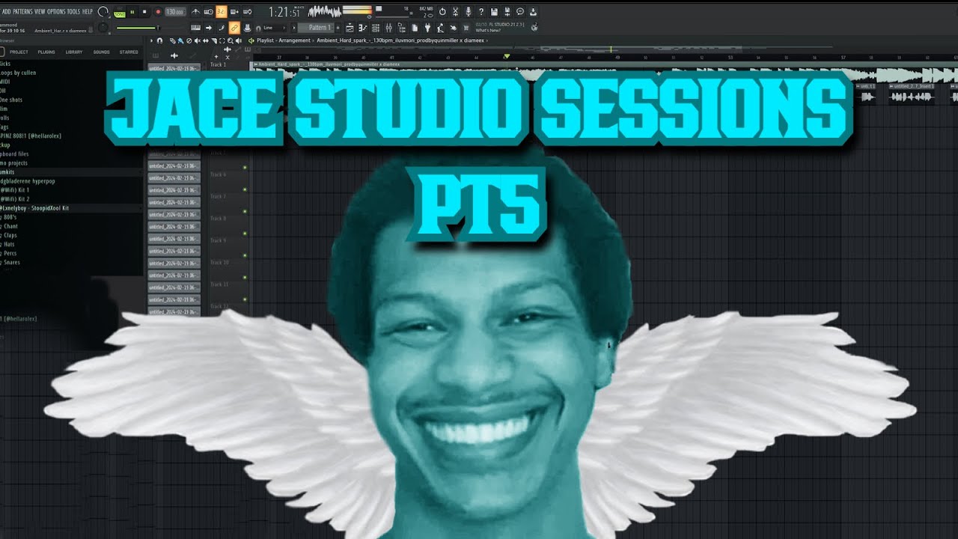This screenshot has height=539, width=958.
Task: Click the 130.000 tempo field
Action: [x=175, y=12]
